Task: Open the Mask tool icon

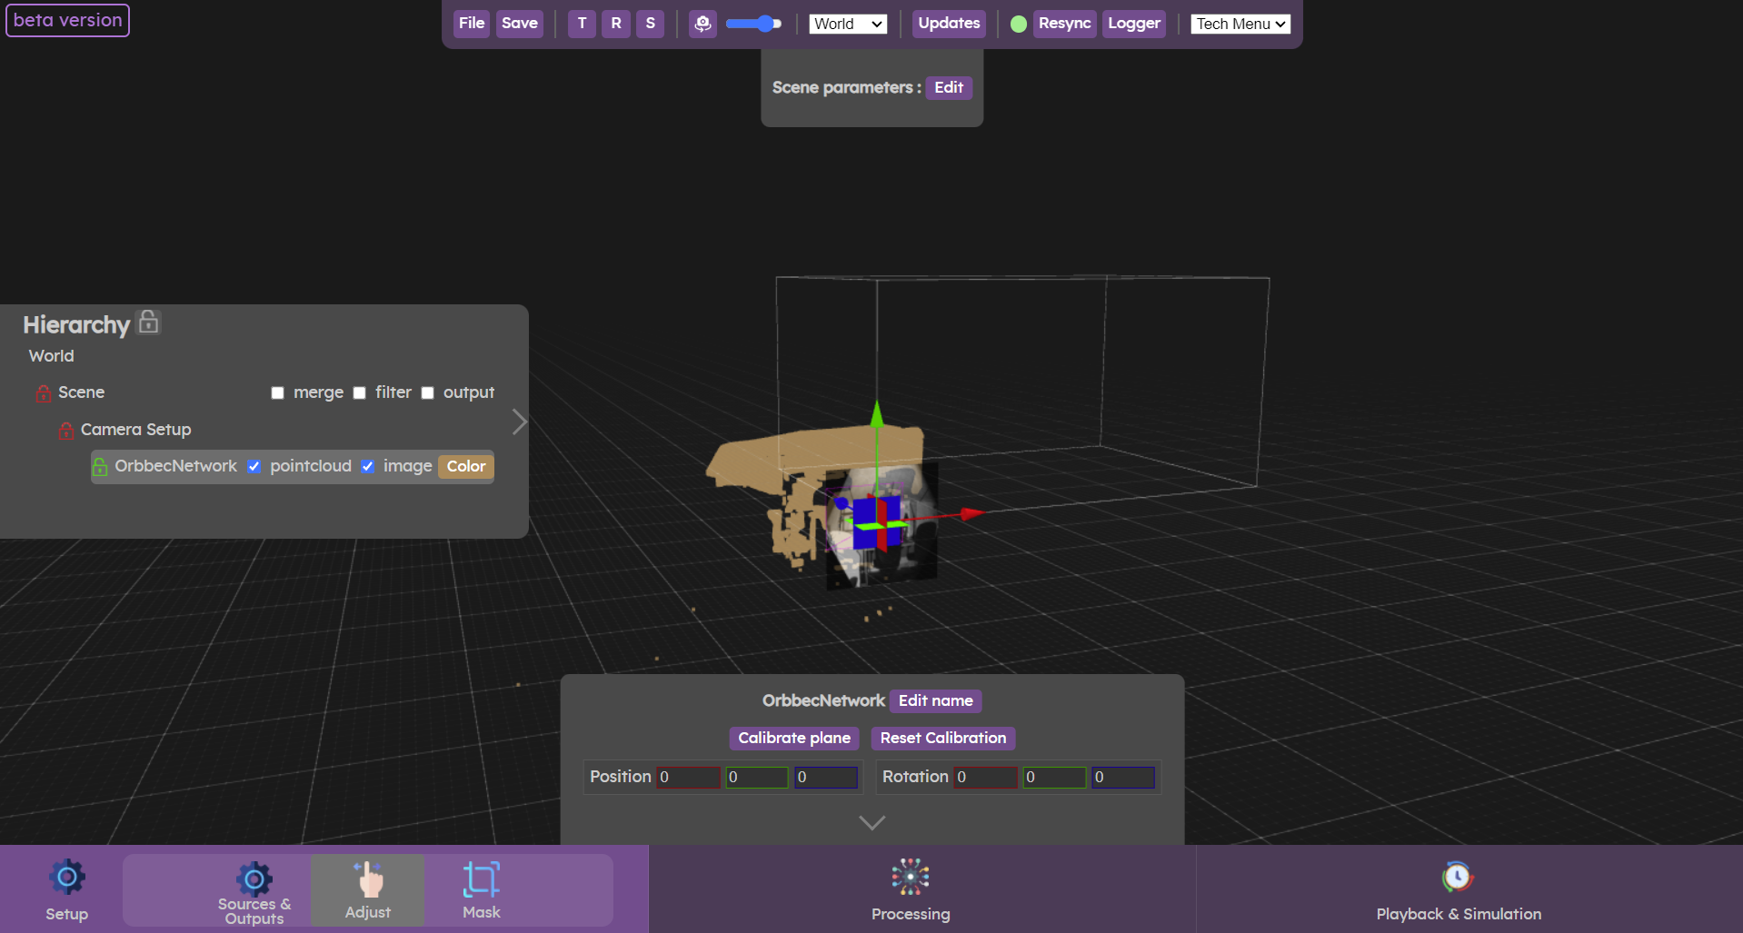Action: (x=481, y=876)
